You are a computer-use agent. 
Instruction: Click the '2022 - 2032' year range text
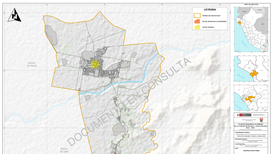(251, 128)
